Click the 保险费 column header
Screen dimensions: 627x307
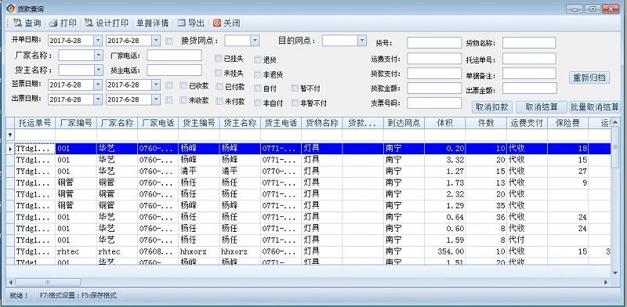pyautogui.click(x=567, y=123)
